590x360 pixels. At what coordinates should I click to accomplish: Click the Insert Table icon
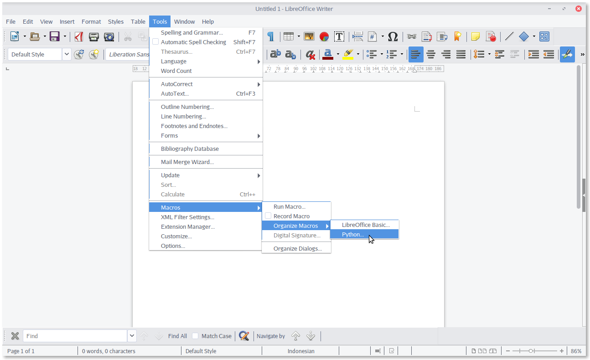[x=289, y=36]
